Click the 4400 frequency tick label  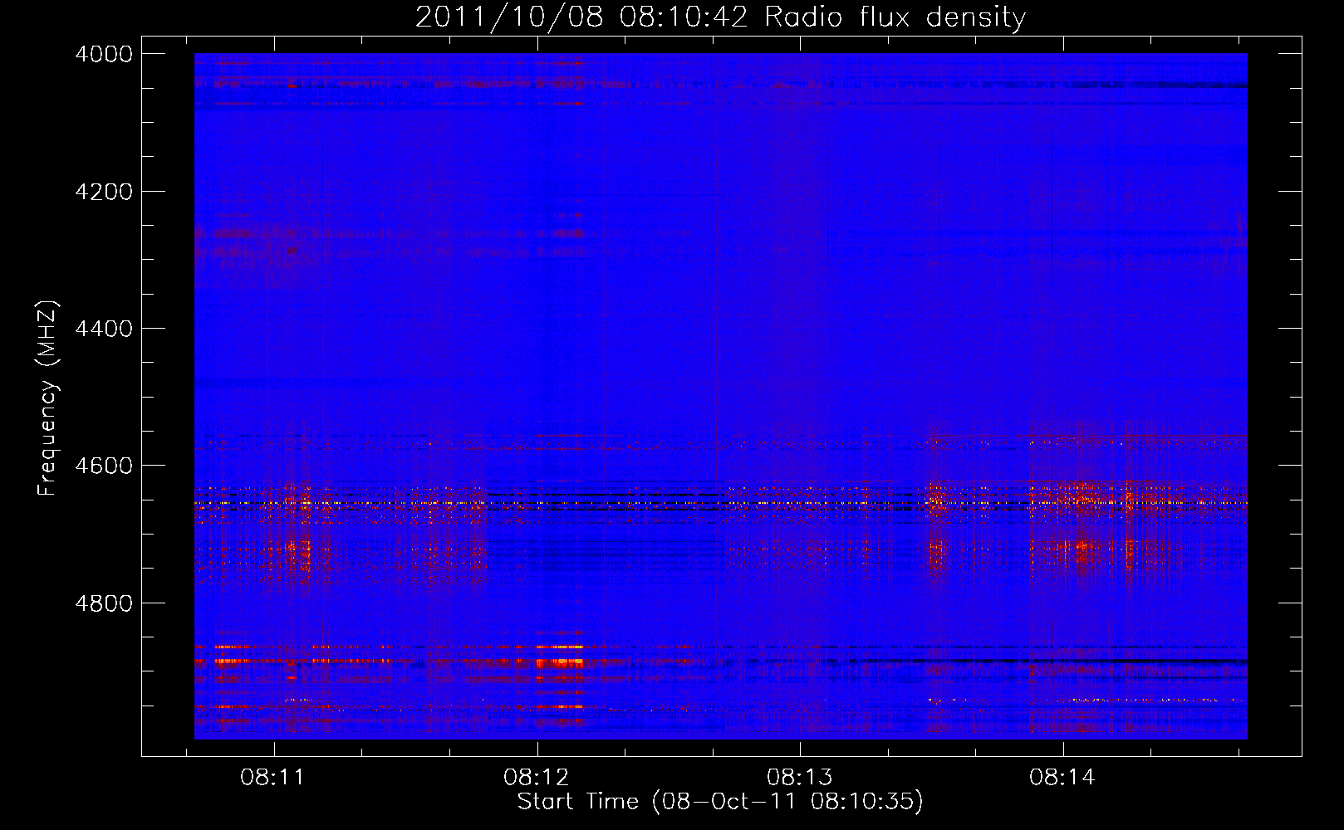click(x=104, y=329)
